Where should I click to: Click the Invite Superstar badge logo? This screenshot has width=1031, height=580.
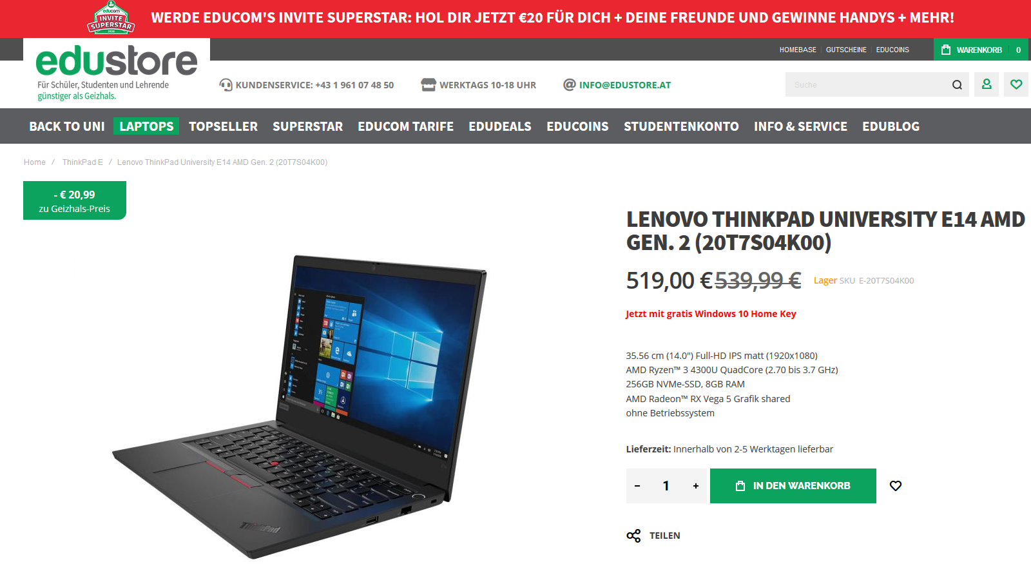click(x=111, y=18)
